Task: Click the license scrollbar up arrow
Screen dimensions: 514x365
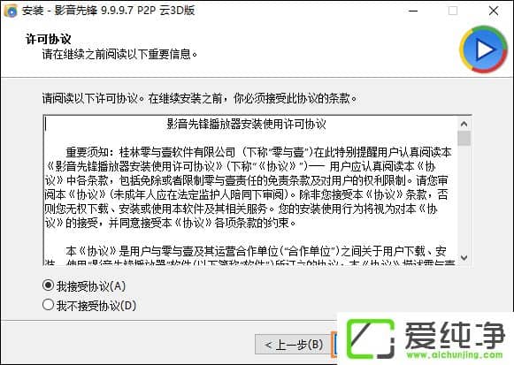Action: tap(464, 124)
